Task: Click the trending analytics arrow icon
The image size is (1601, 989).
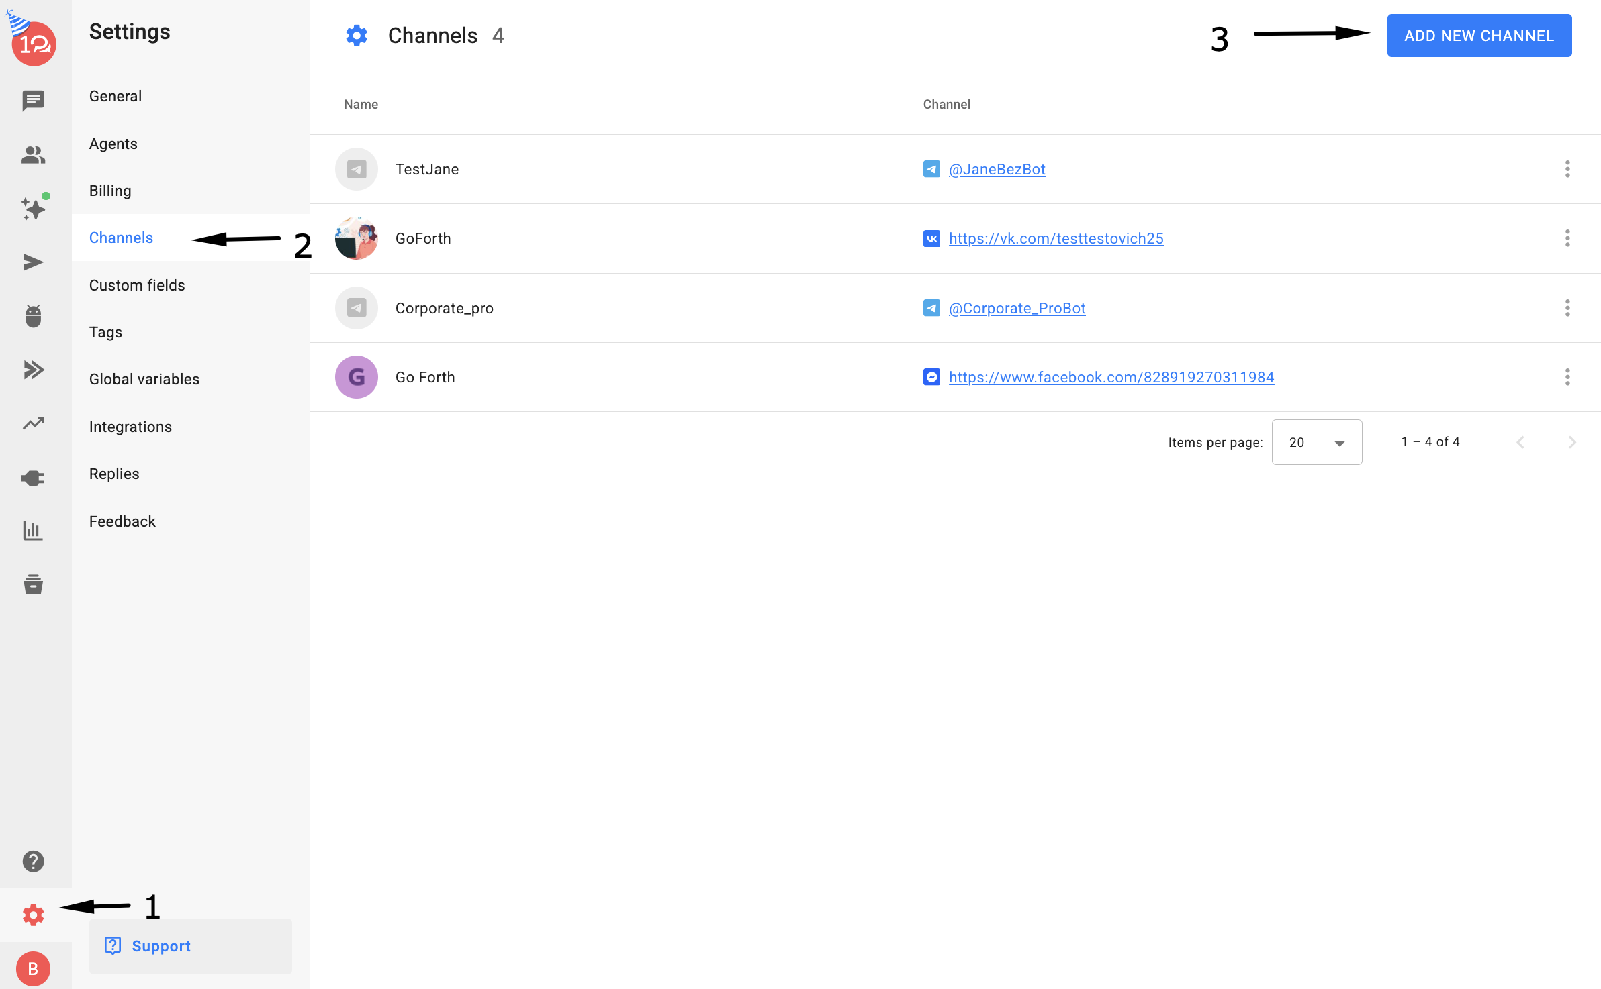Action: coord(33,423)
